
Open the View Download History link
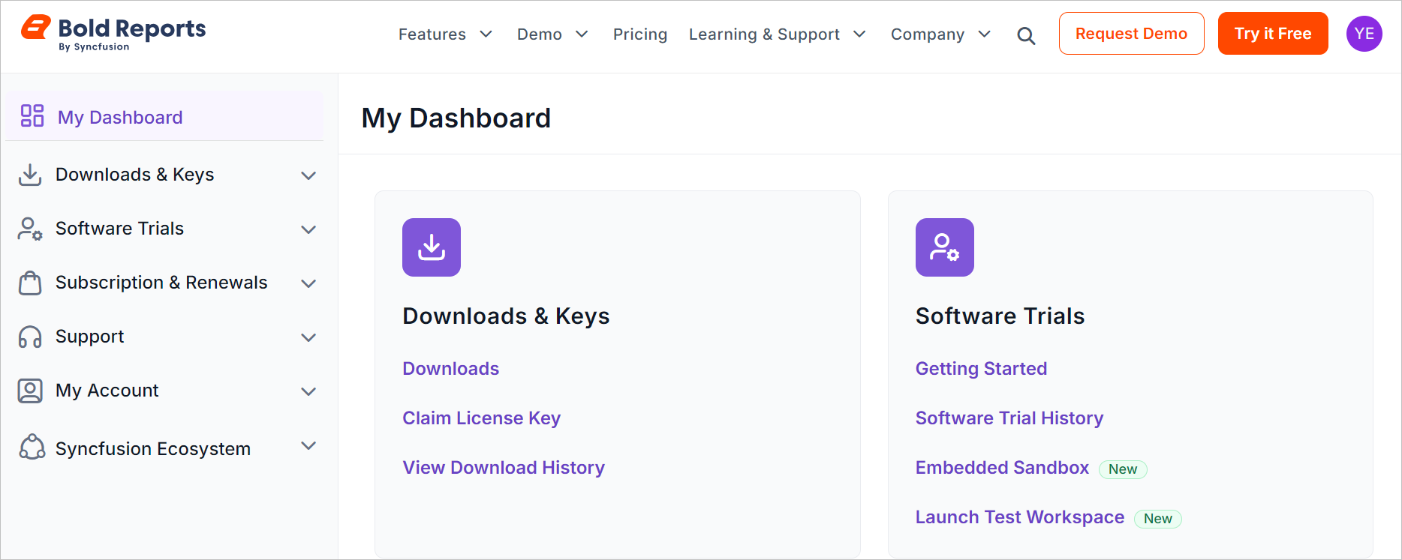(504, 468)
